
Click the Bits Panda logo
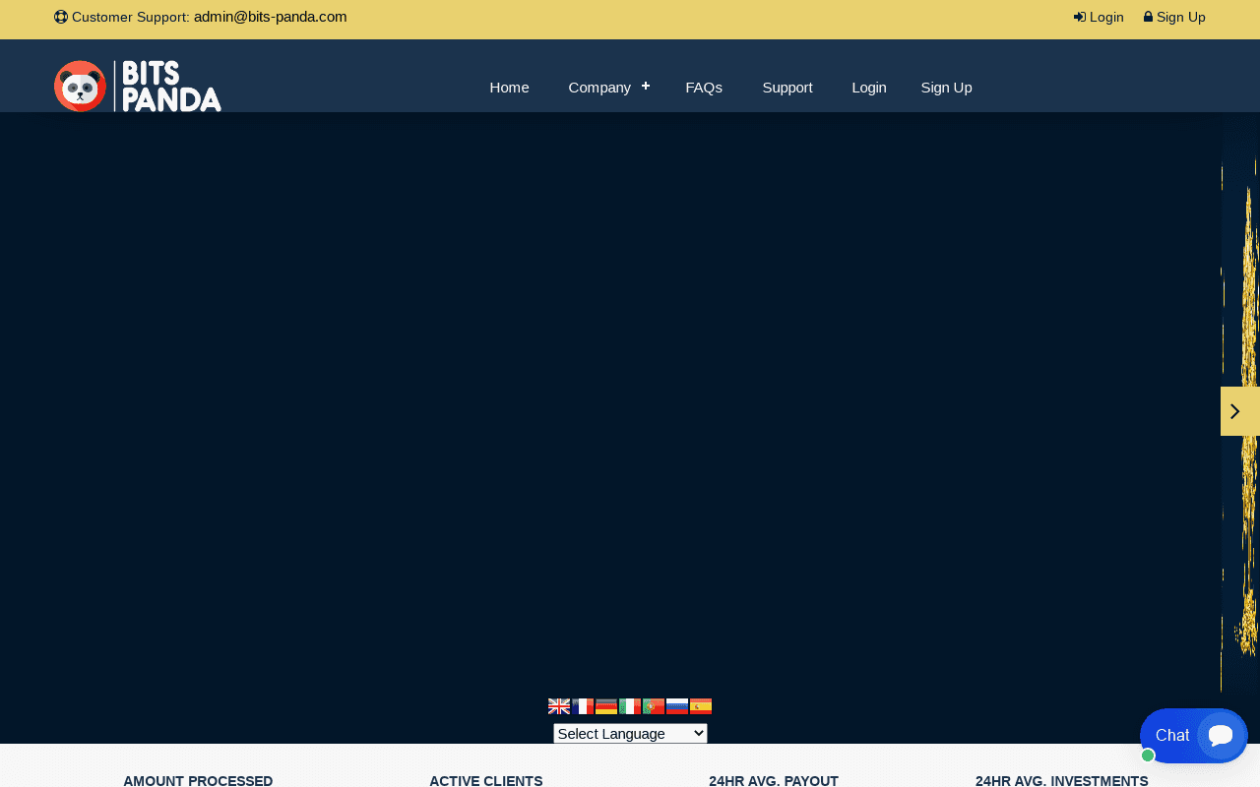coord(138,87)
